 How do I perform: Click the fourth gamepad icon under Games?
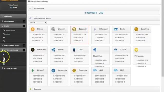click(4, 41)
